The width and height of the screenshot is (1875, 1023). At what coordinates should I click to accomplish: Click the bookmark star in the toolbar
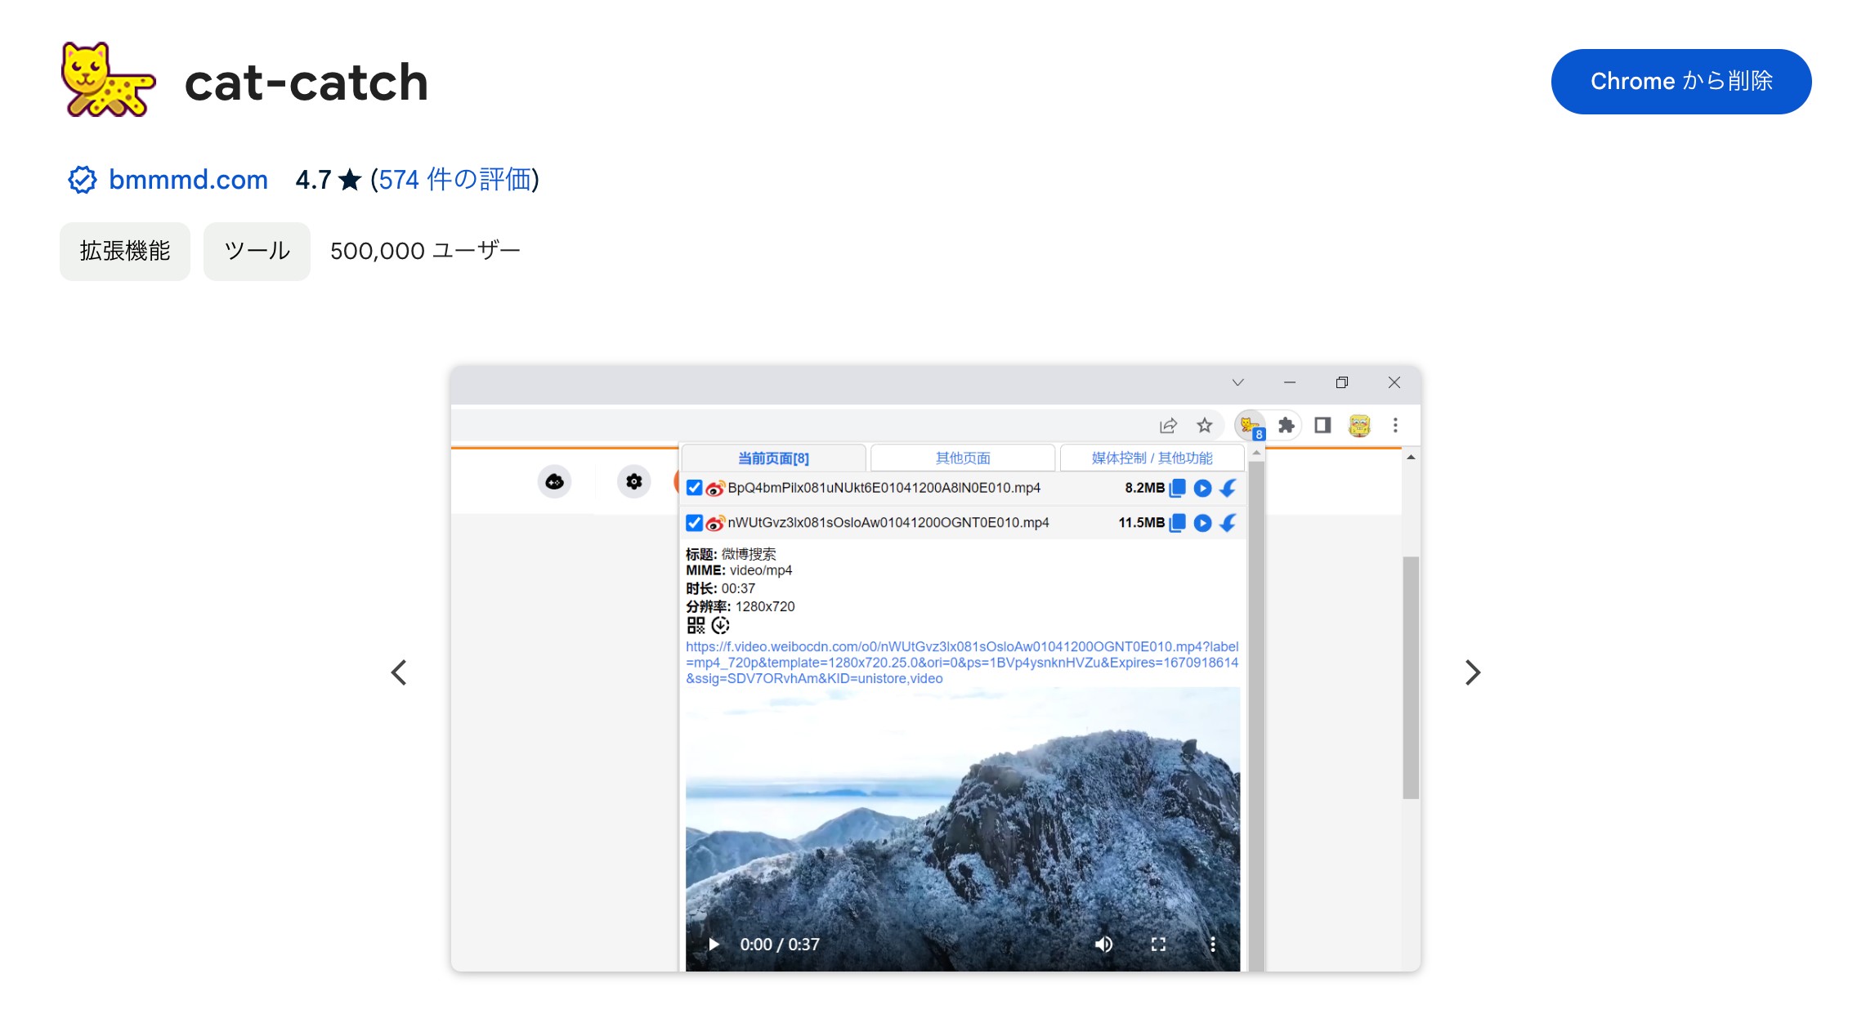coord(1205,425)
